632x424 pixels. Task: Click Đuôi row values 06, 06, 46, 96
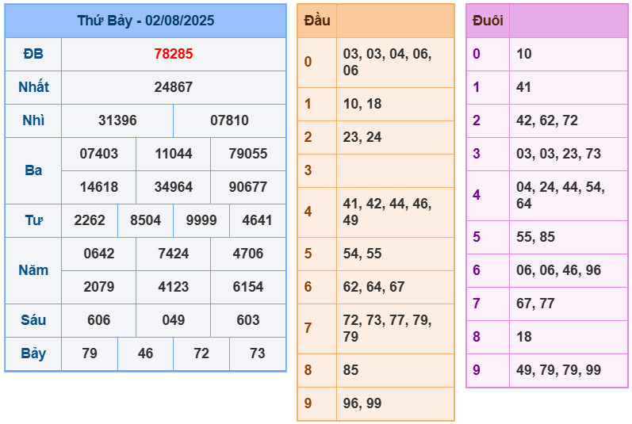pyautogui.click(x=559, y=270)
